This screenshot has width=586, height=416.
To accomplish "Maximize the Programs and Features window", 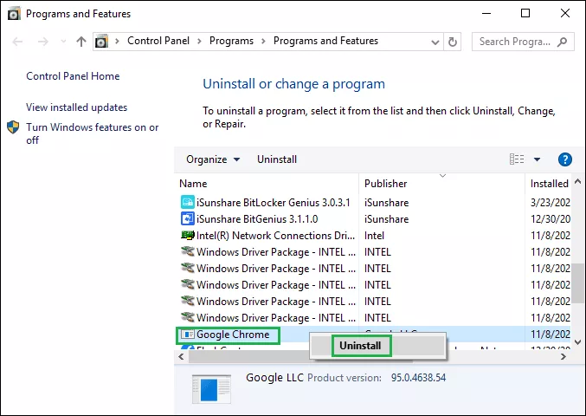I will 525,14.
